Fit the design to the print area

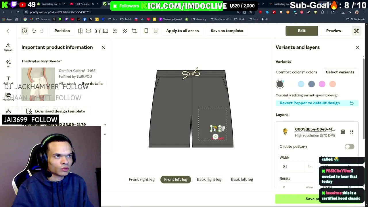(x=98, y=31)
